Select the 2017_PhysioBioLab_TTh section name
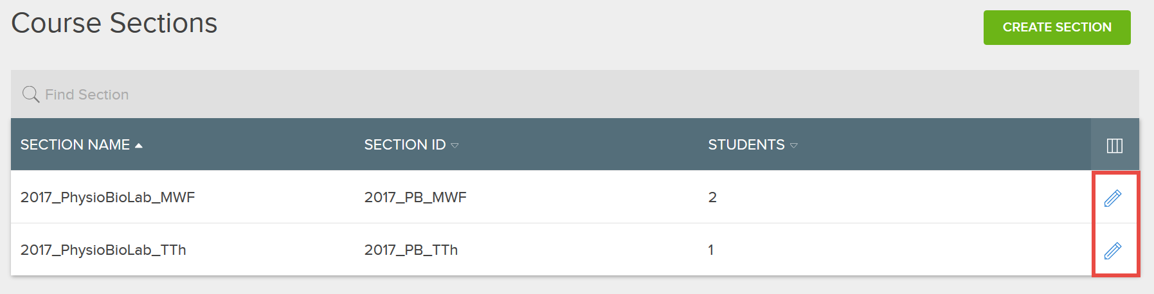Screen dimensions: 1154x294 104,250
